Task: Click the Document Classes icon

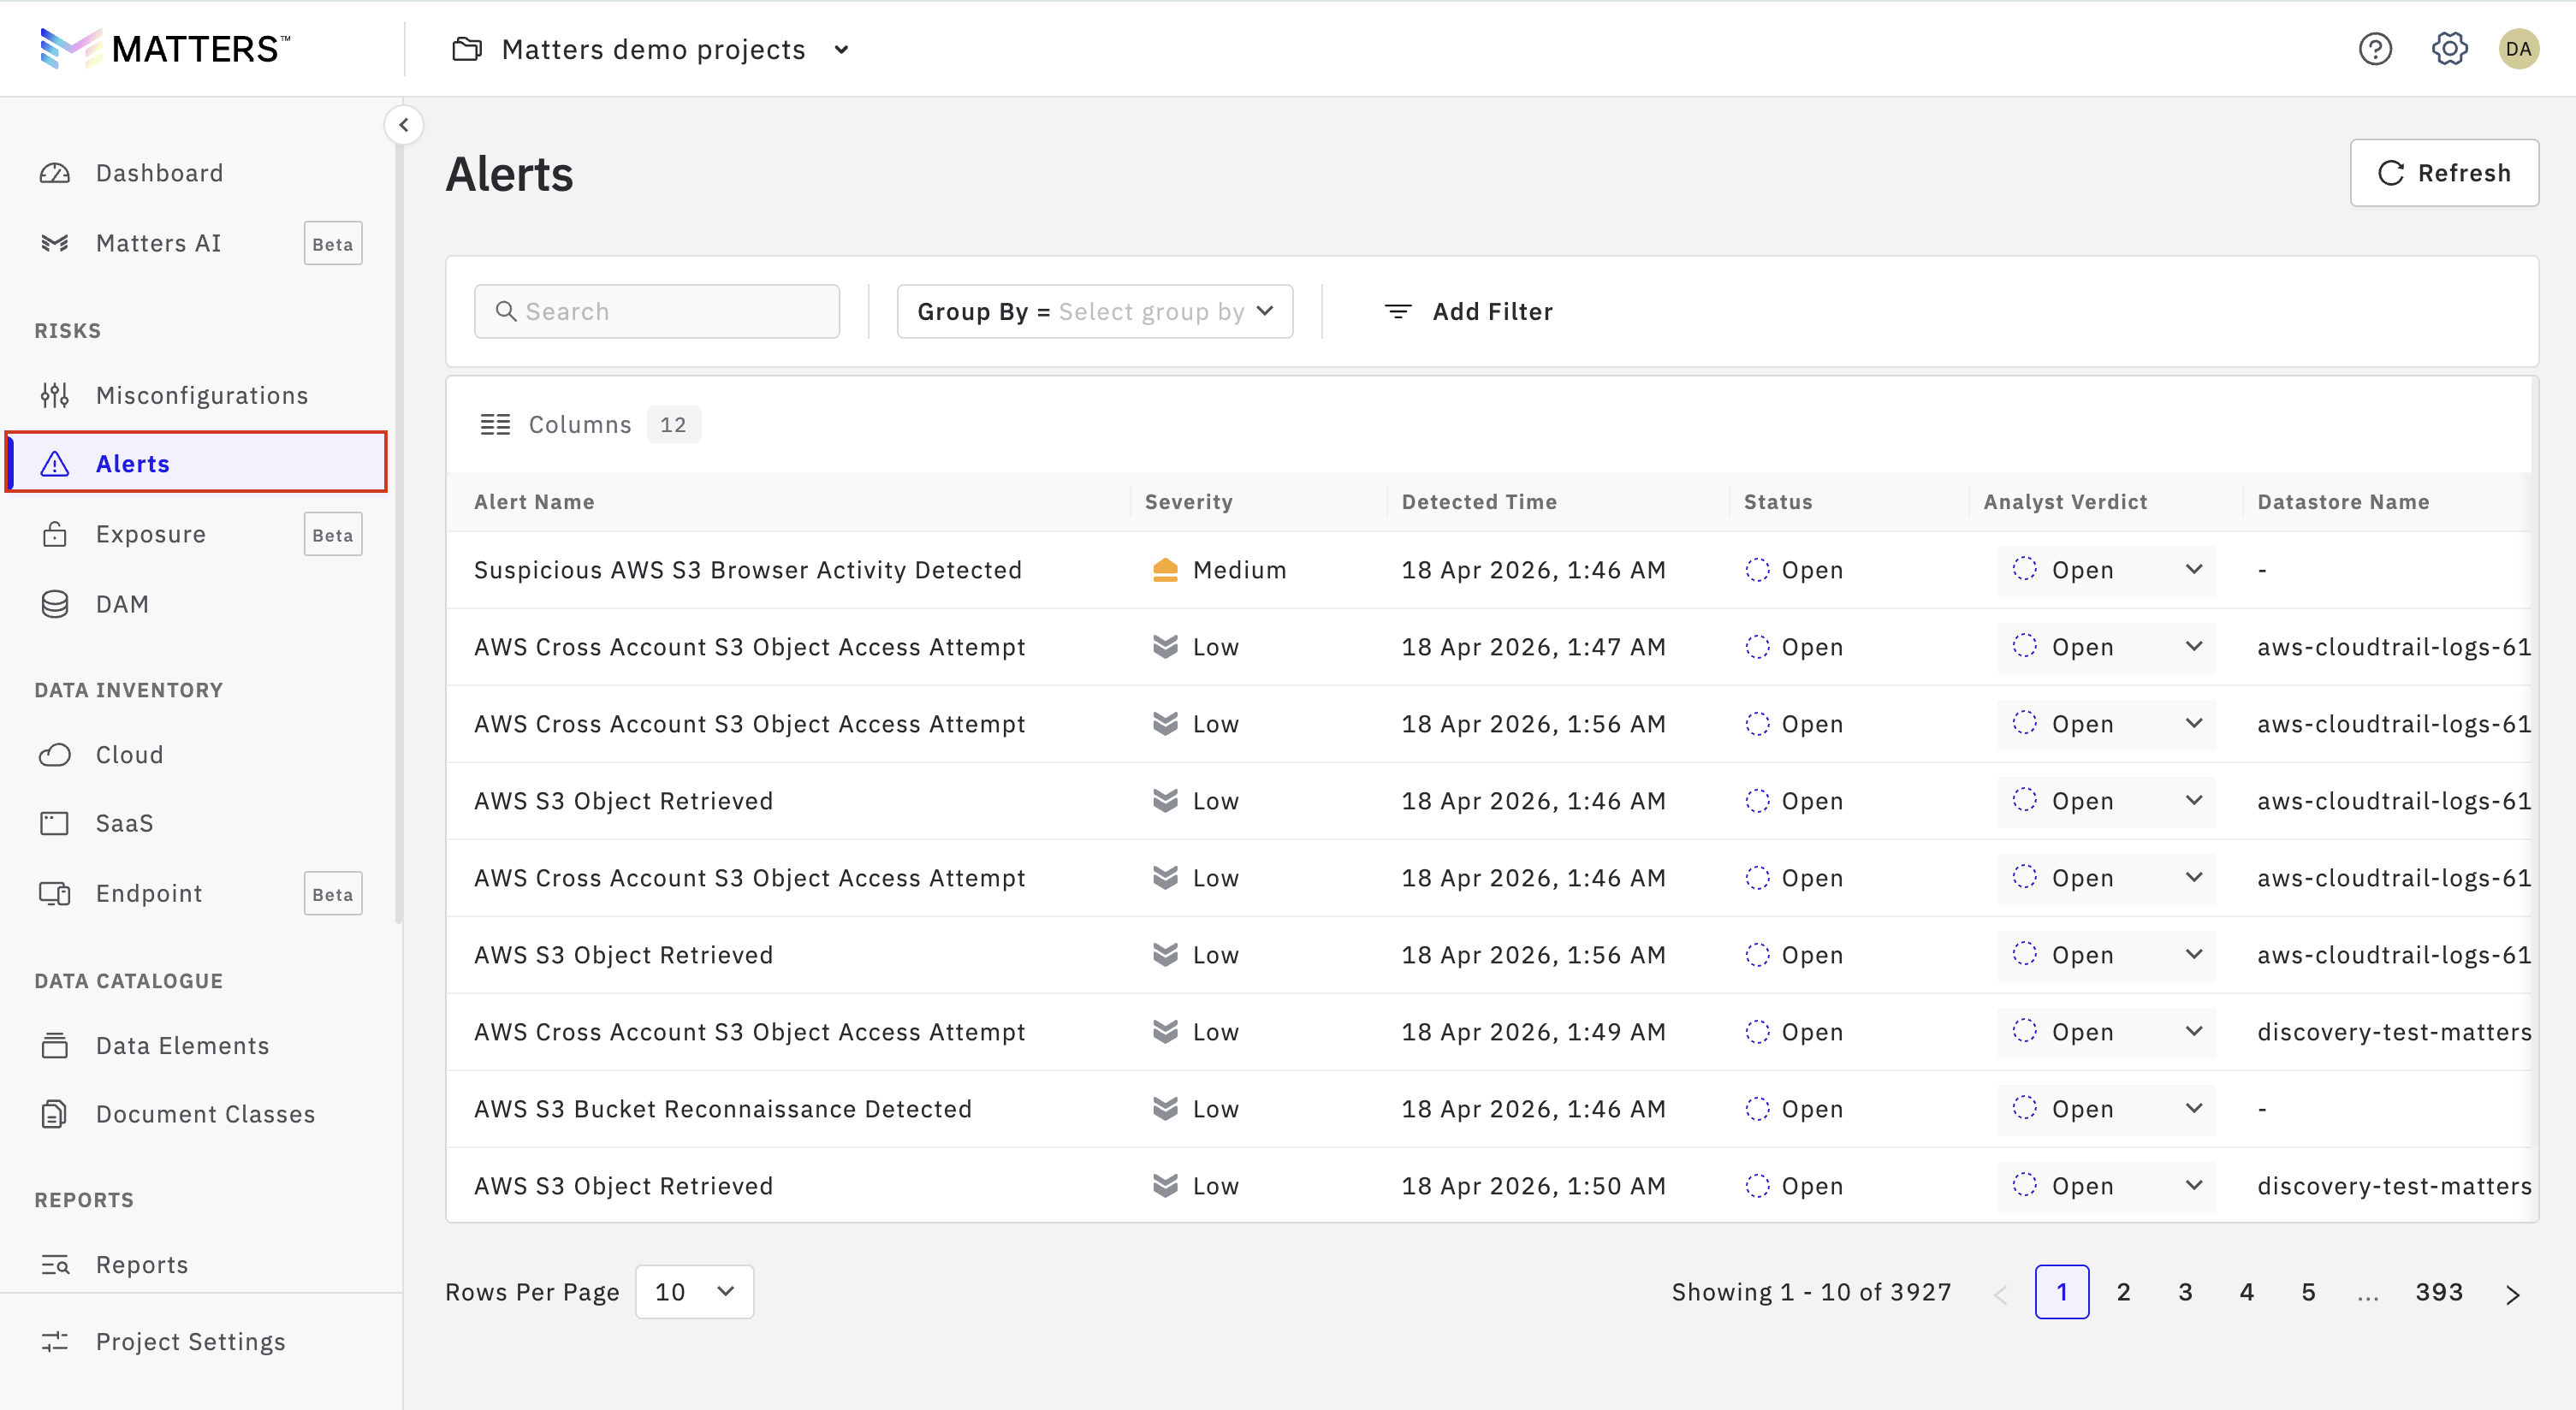Action: 55,1113
